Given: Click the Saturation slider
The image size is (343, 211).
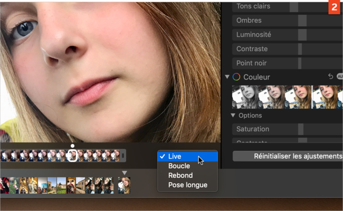Looking at the screenshot, I should click(x=288, y=129).
